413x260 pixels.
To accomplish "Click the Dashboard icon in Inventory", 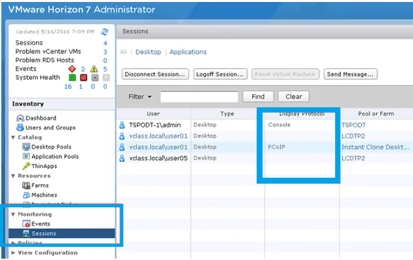I will pos(20,118).
